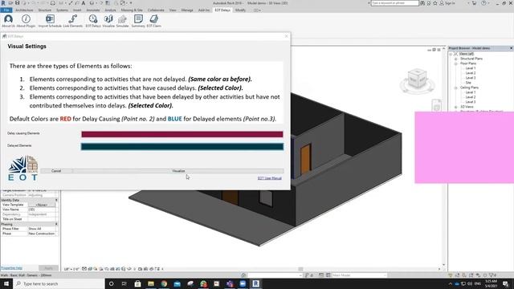Switch to the Modify ribbon tab
This screenshot has width=514, height=289.
240,10
